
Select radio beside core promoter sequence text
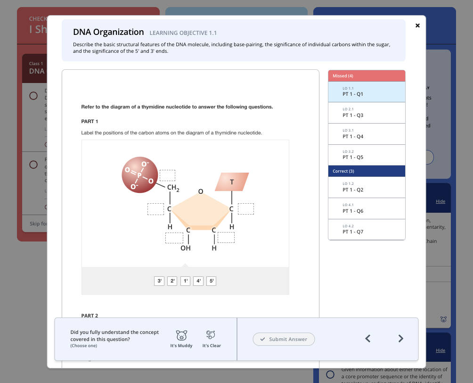pyautogui.click(x=330, y=375)
